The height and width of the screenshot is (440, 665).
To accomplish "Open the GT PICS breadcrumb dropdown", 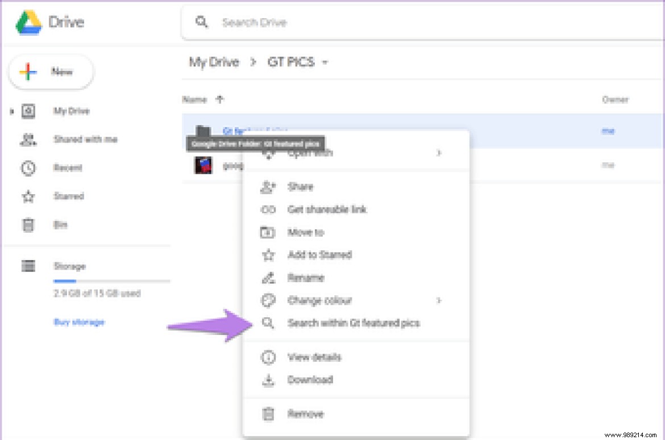I will (325, 62).
